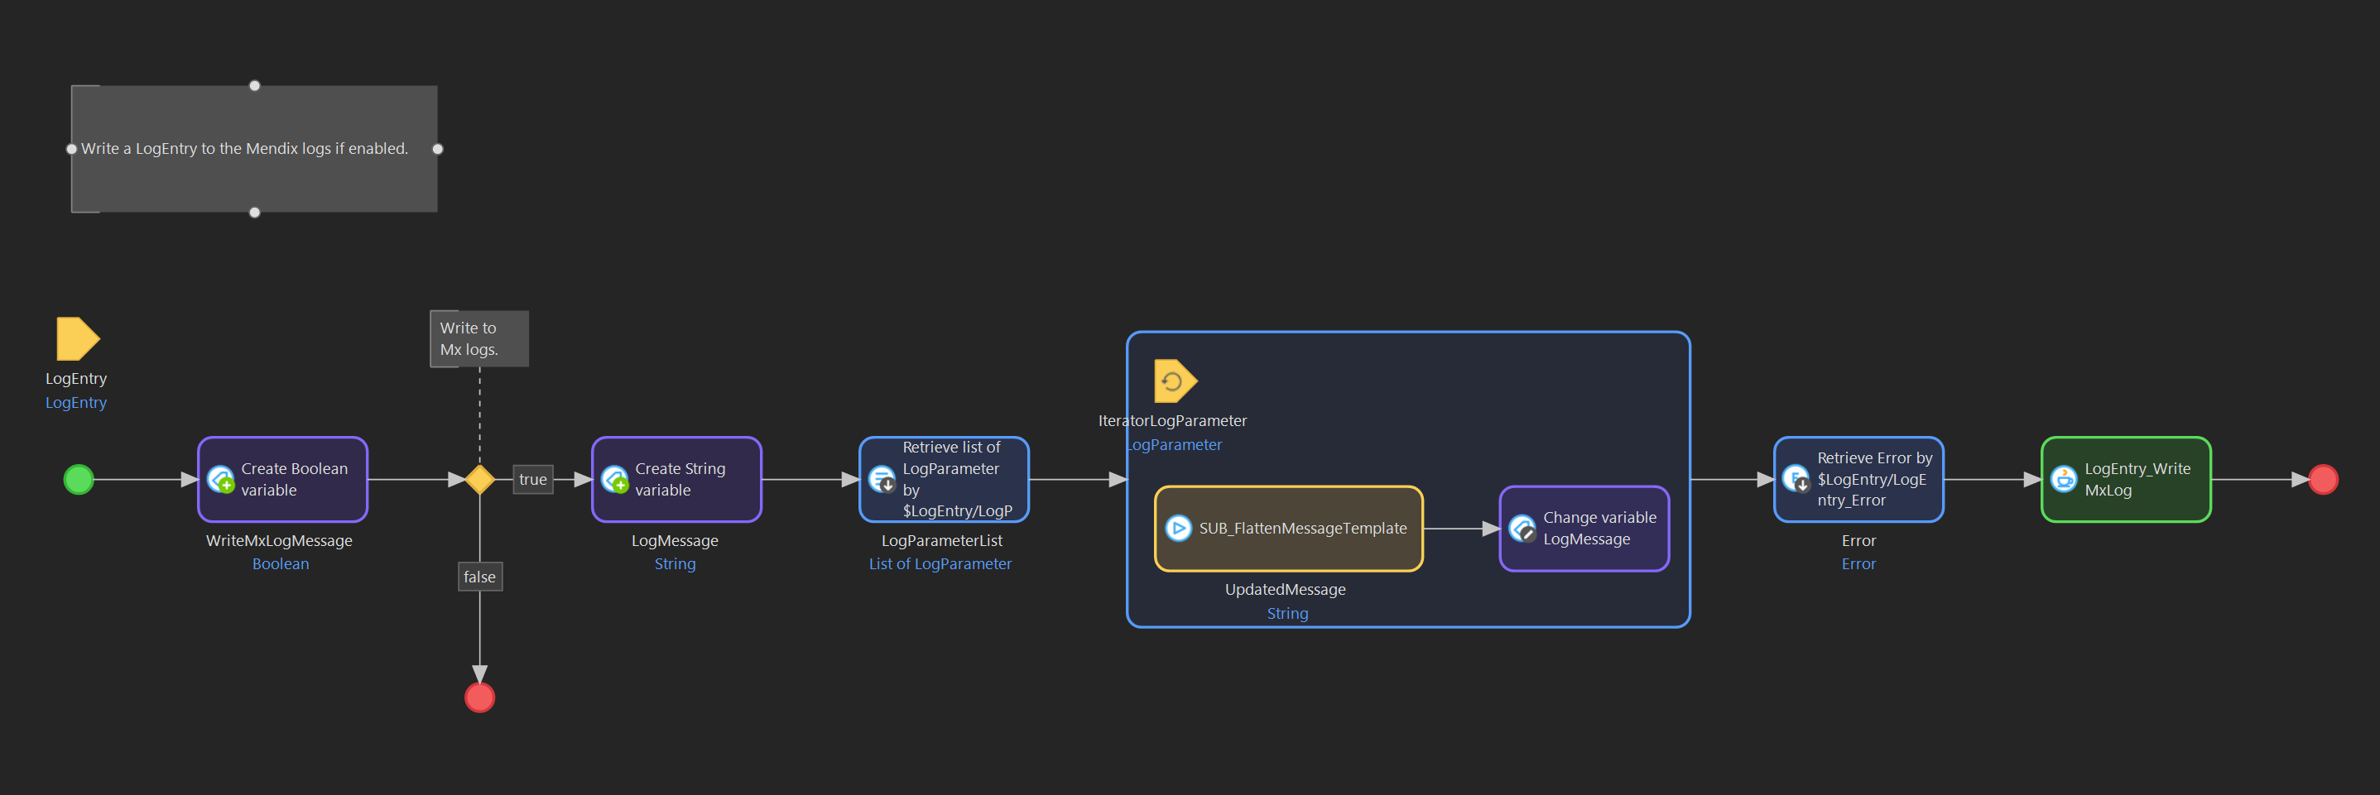Screen dimensions: 2380x795
Task: Click the LogParameter type link under IteratorLogParameter
Action: pyautogui.click(x=1173, y=444)
